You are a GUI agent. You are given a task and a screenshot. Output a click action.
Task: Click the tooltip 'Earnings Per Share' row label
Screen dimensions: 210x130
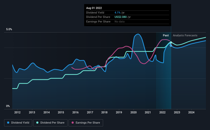[98, 21]
